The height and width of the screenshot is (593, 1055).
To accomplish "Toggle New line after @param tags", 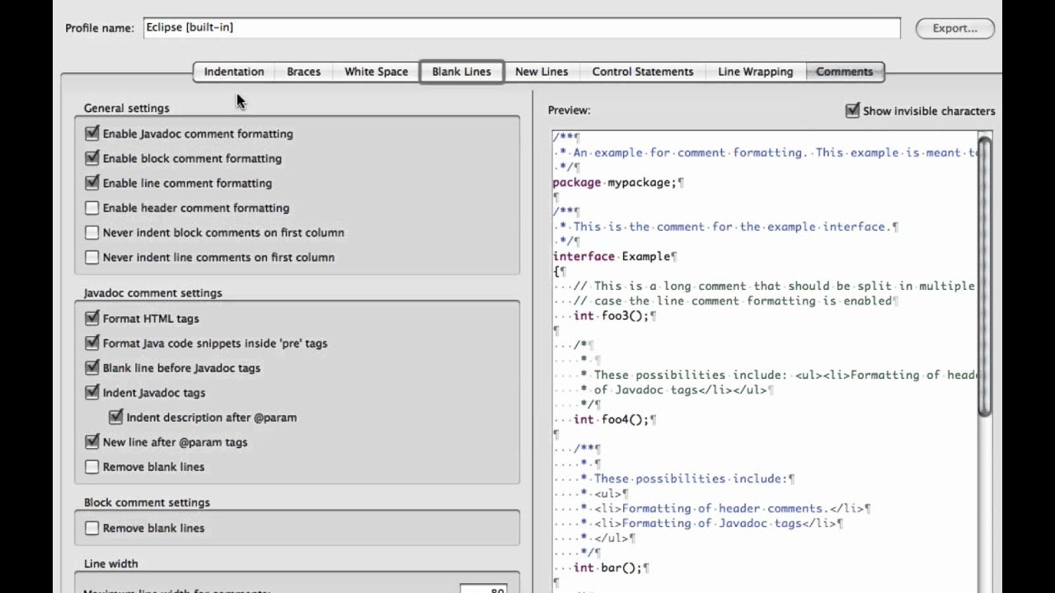I will point(91,441).
